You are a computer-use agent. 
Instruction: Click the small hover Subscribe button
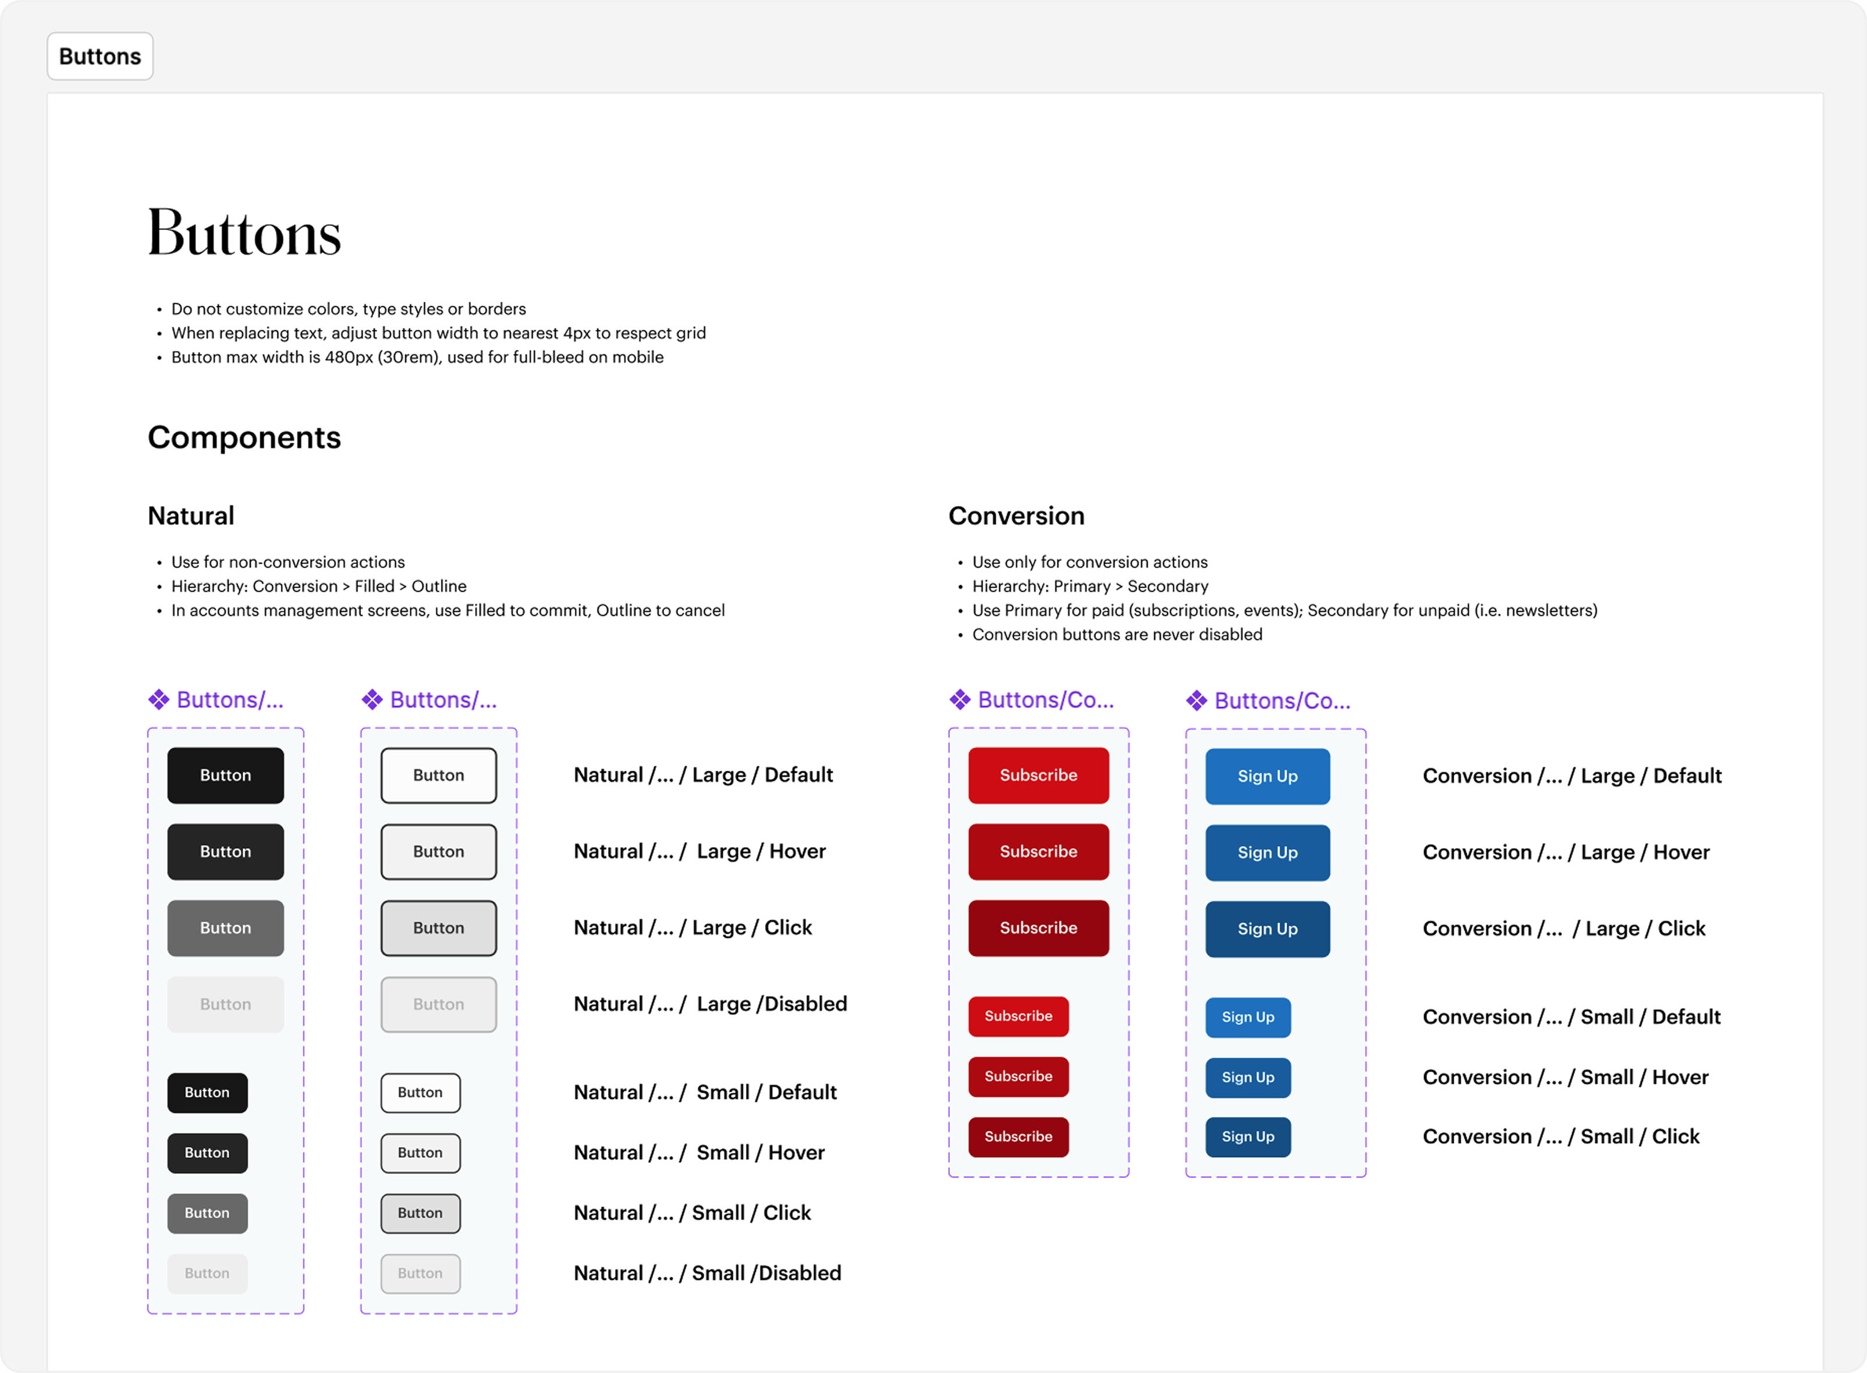pyautogui.click(x=1019, y=1077)
